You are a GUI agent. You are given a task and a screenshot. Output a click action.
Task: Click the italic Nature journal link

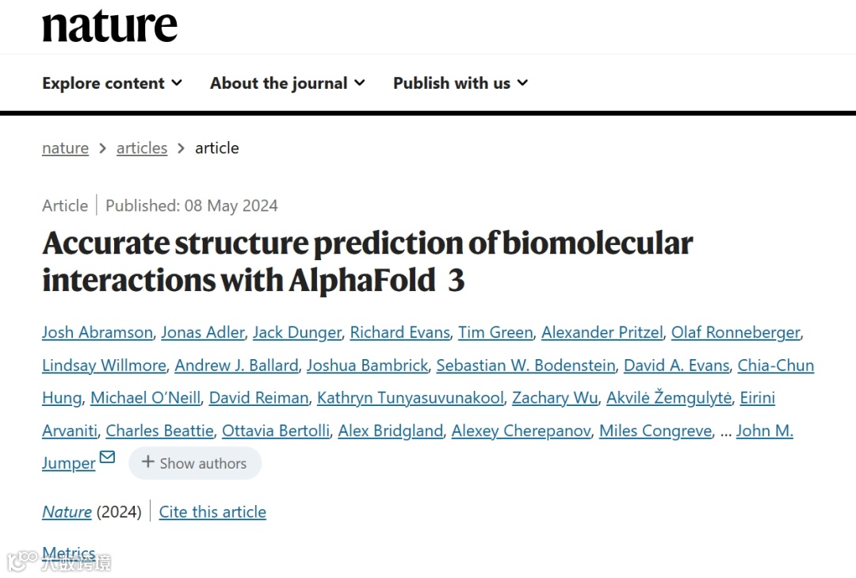pyautogui.click(x=67, y=512)
